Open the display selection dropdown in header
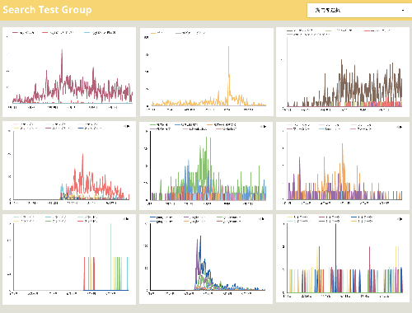412x313 pixels. (x=359, y=11)
